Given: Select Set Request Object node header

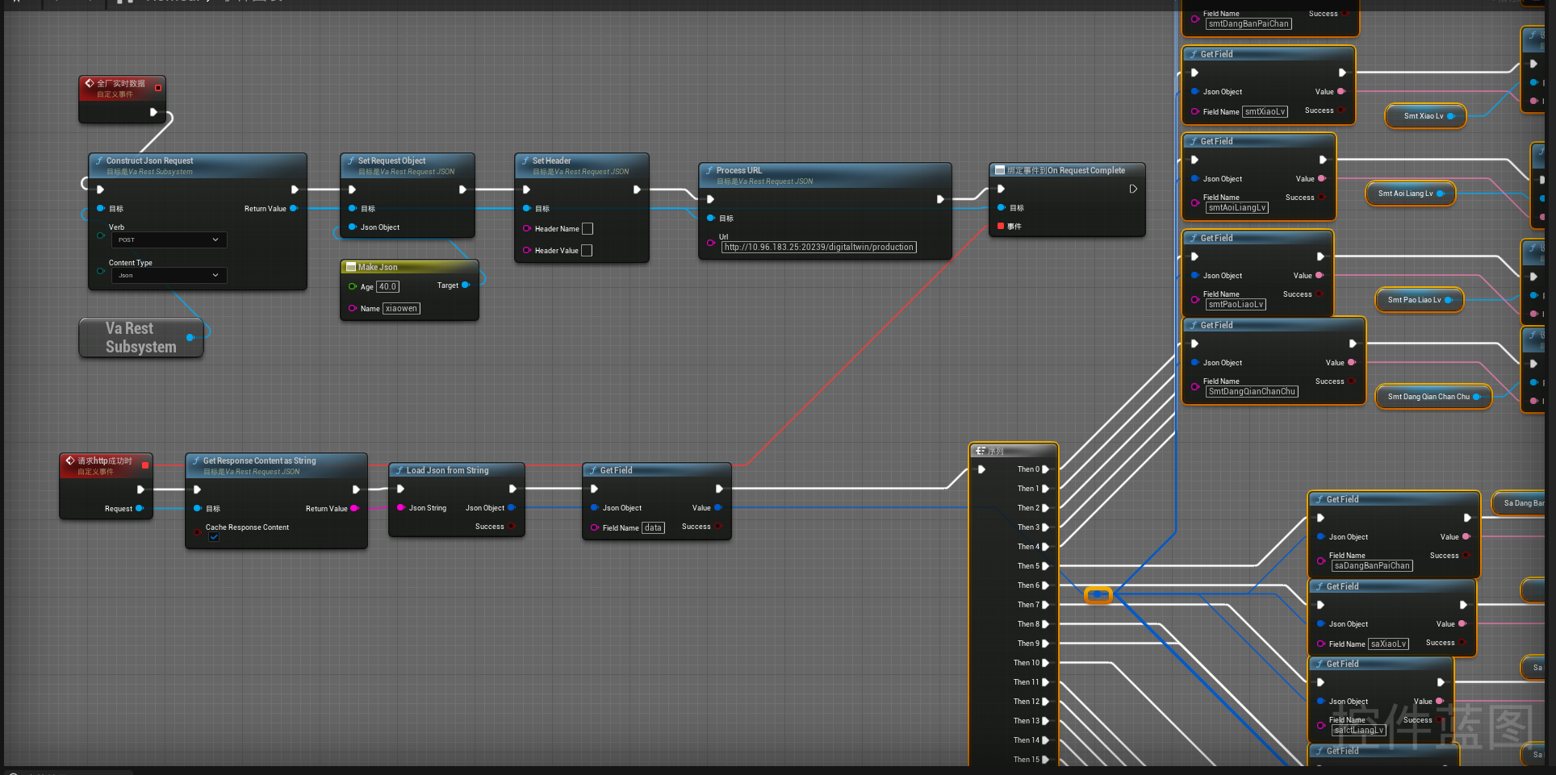Looking at the screenshot, I should [408, 165].
